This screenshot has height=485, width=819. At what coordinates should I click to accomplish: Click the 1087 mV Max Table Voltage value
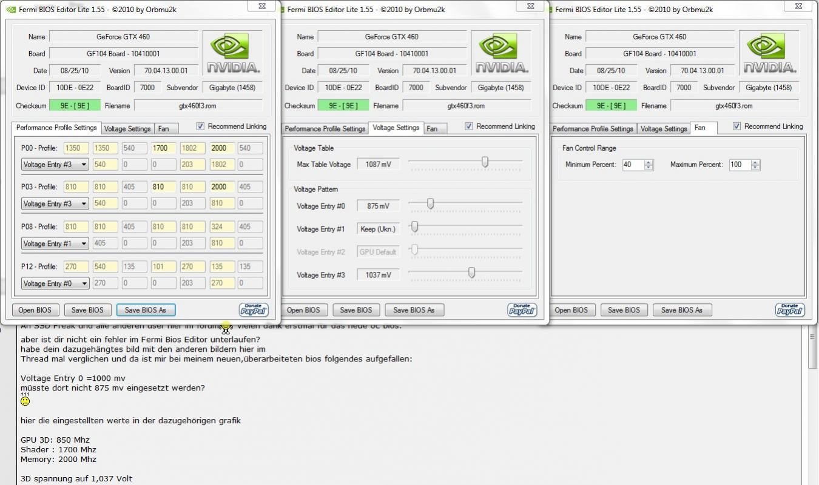click(x=379, y=165)
